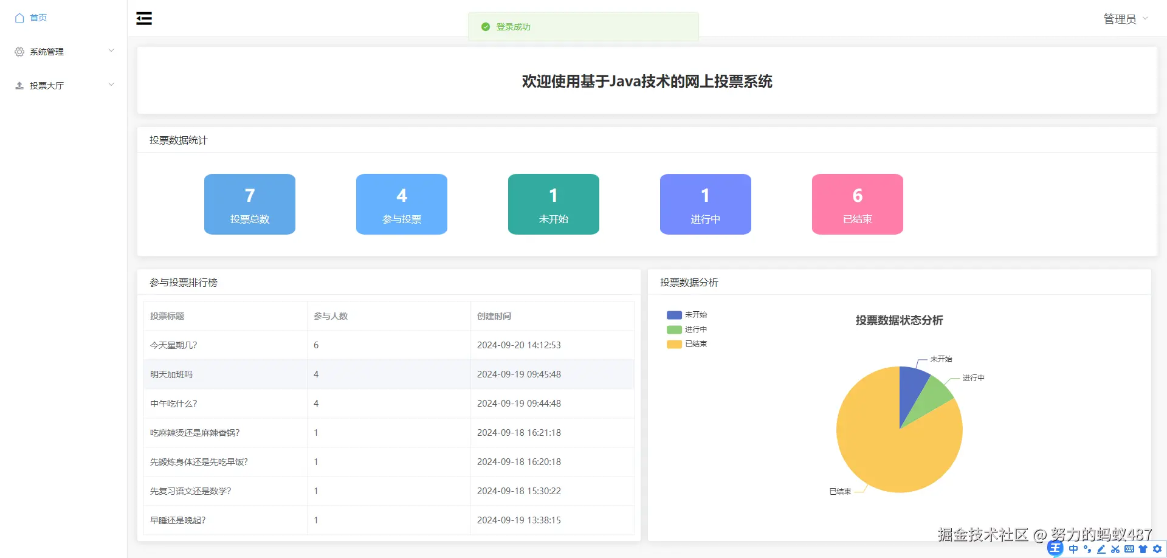Toggle the 已结束 yellow legend swatch
The image size is (1167, 558).
point(674,344)
